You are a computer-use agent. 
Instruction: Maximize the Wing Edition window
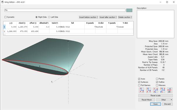pos(167,2)
